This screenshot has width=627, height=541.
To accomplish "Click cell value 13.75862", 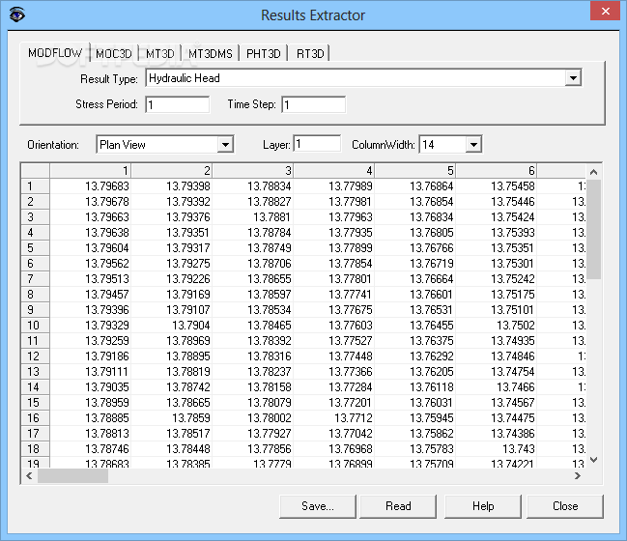I will (415, 434).
